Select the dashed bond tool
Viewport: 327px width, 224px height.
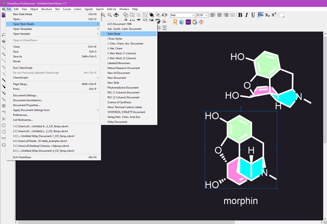[4, 60]
